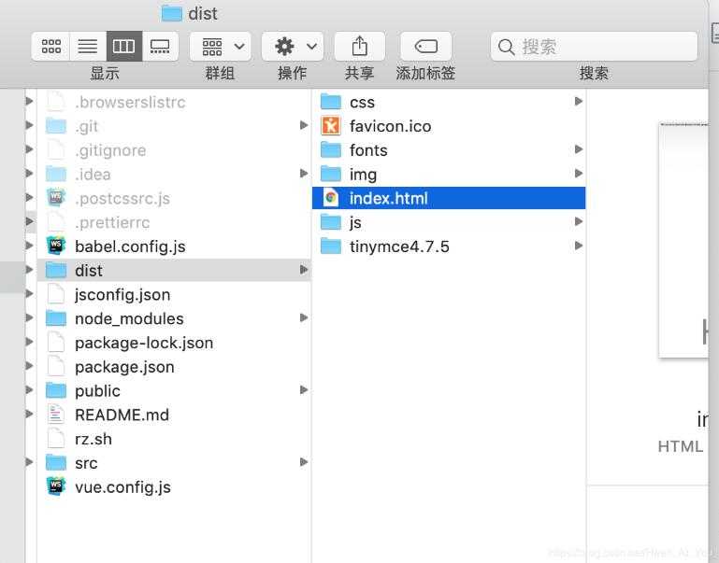The height and width of the screenshot is (563, 719).
Task: Click the css folder icon
Action: (330, 102)
